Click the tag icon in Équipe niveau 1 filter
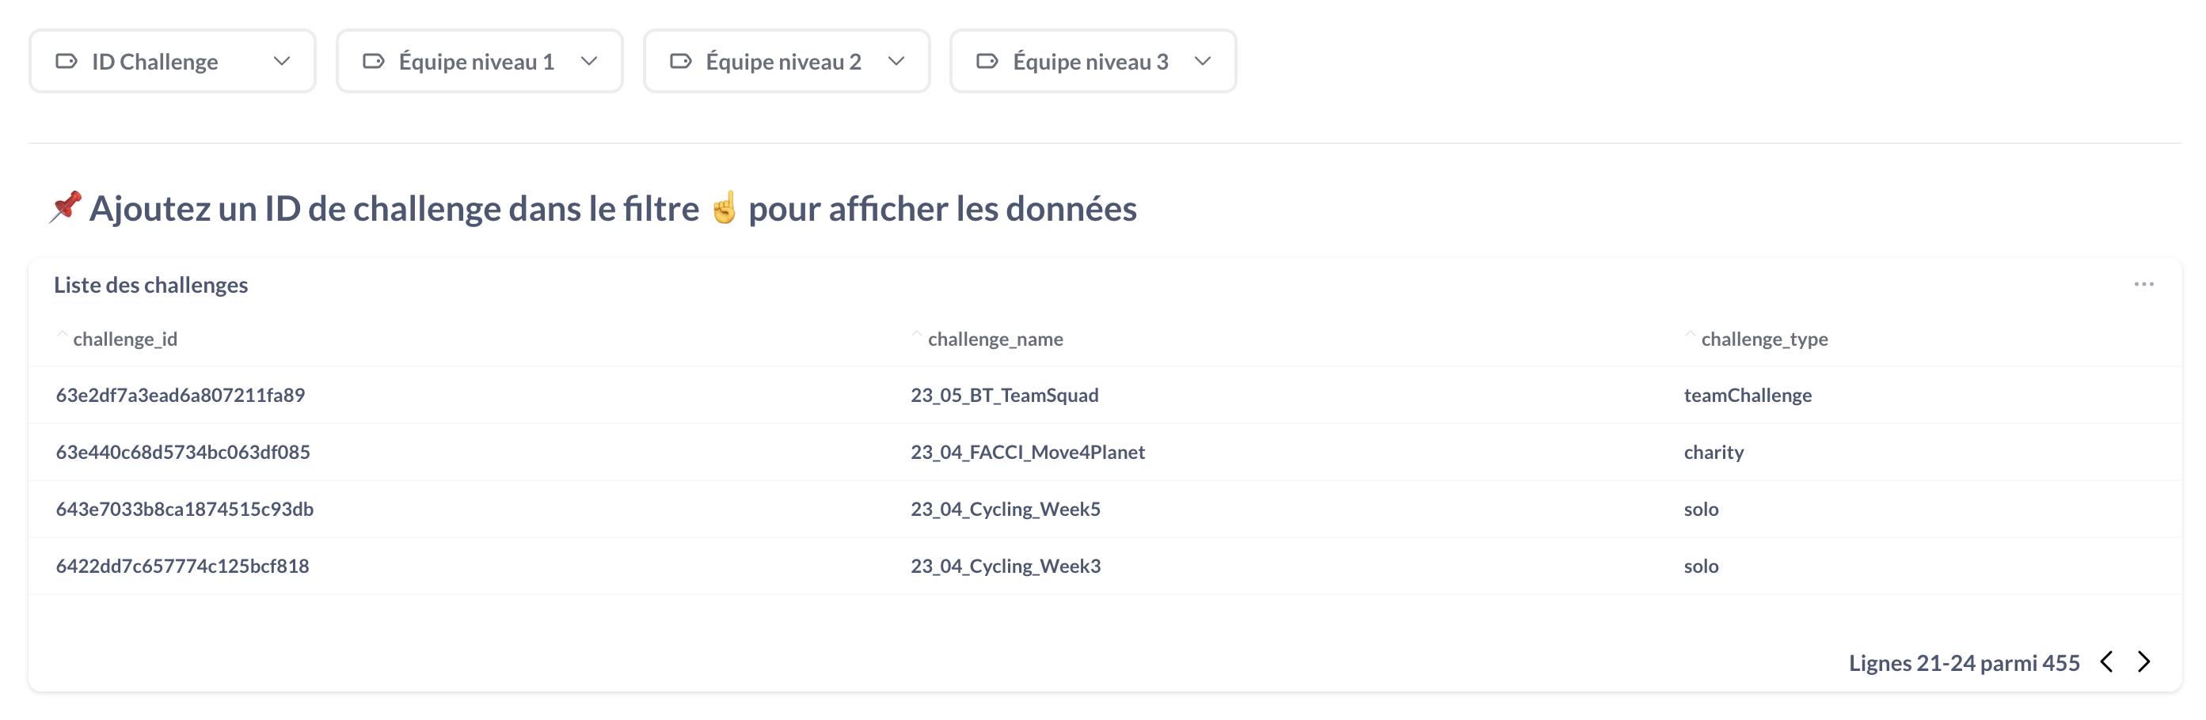The height and width of the screenshot is (720, 2206). (x=374, y=62)
